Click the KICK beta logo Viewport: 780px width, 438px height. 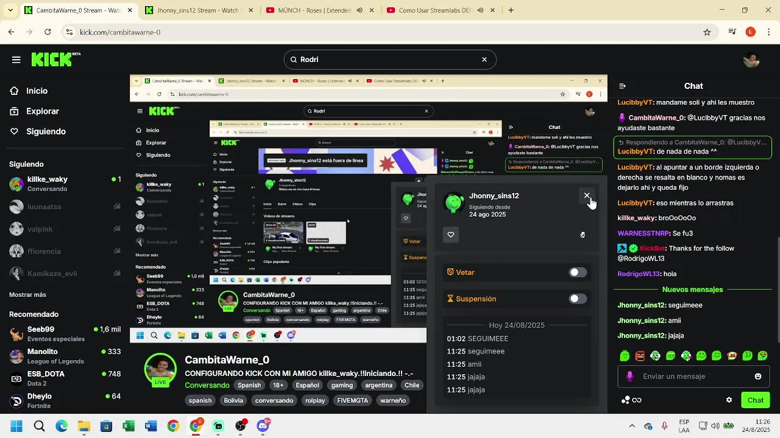55,59
